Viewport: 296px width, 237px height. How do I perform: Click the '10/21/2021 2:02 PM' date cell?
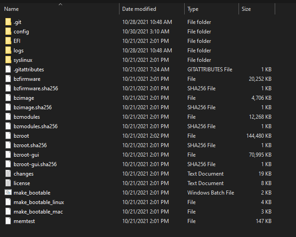coord(146,136)
